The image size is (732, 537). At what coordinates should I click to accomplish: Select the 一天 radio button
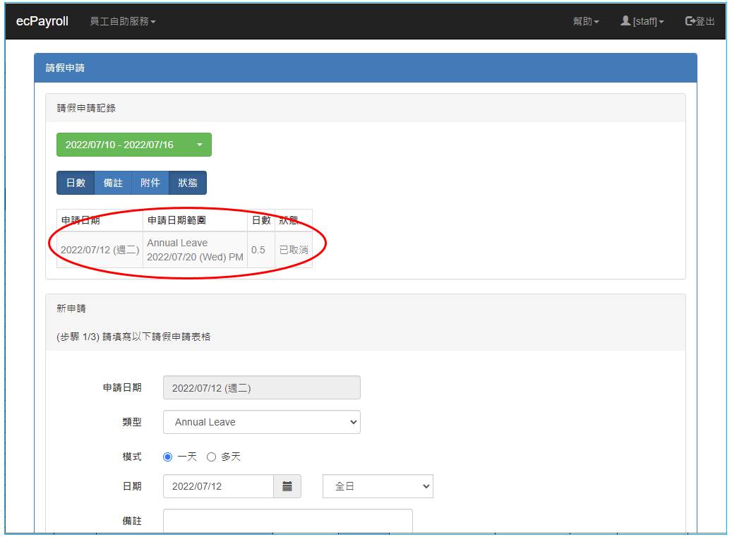[167, 457]
